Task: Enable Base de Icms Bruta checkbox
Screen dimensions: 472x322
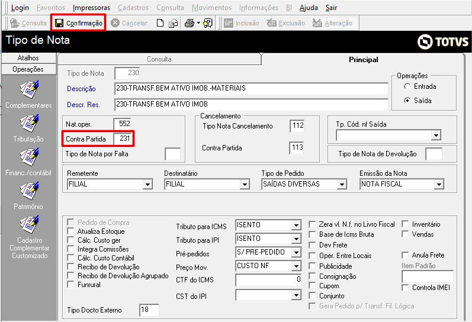Action: [x=312, y=234]
